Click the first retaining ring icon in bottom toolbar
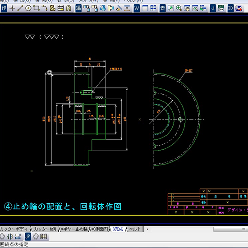The height and width of the screenshot is (248, 248). [3, 237]
